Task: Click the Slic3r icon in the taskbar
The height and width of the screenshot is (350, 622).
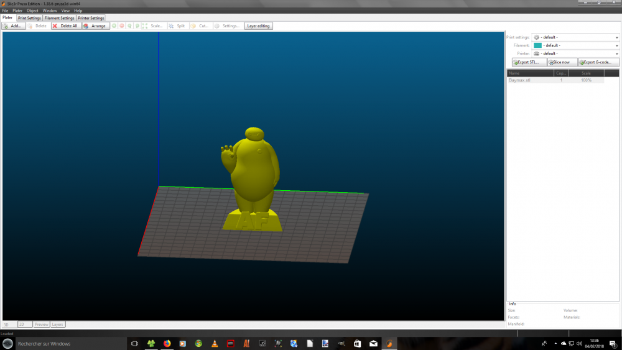Action: [389, 344]
